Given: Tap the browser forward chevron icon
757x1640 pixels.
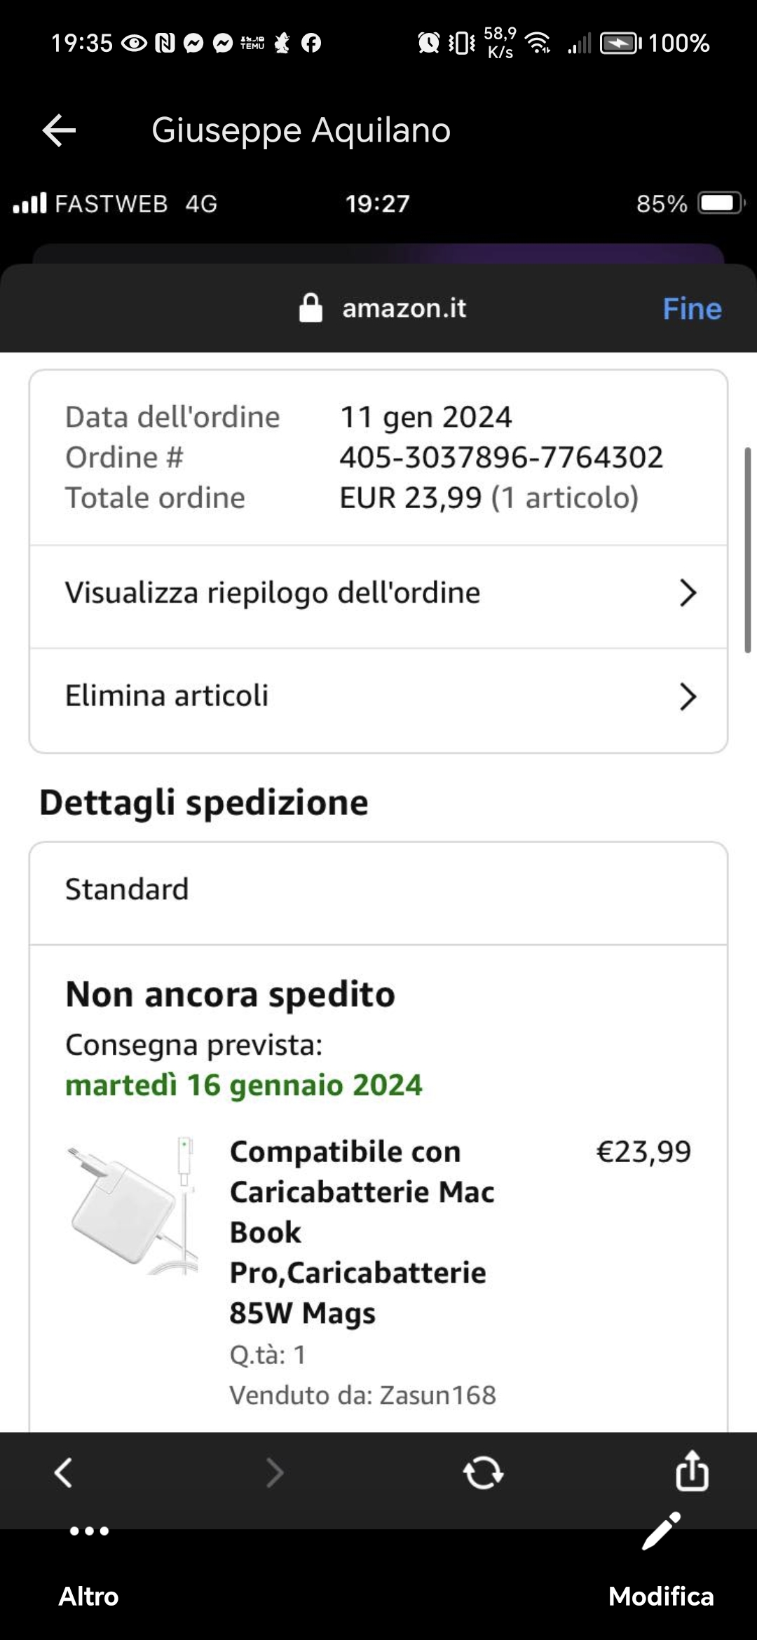Looking at the screenshot, I should click(275, 1472).
